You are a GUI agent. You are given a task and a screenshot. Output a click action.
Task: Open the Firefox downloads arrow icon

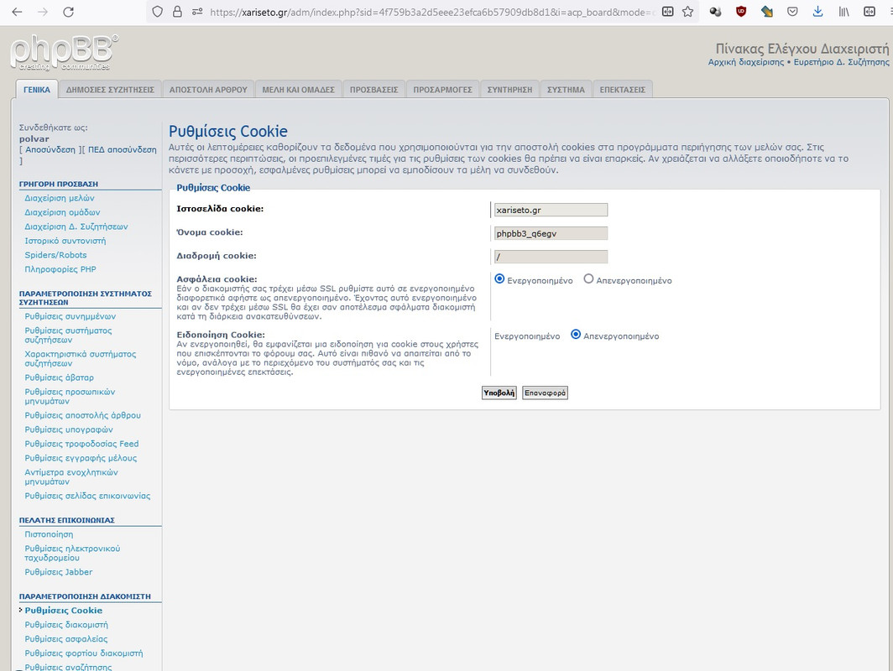817,12
